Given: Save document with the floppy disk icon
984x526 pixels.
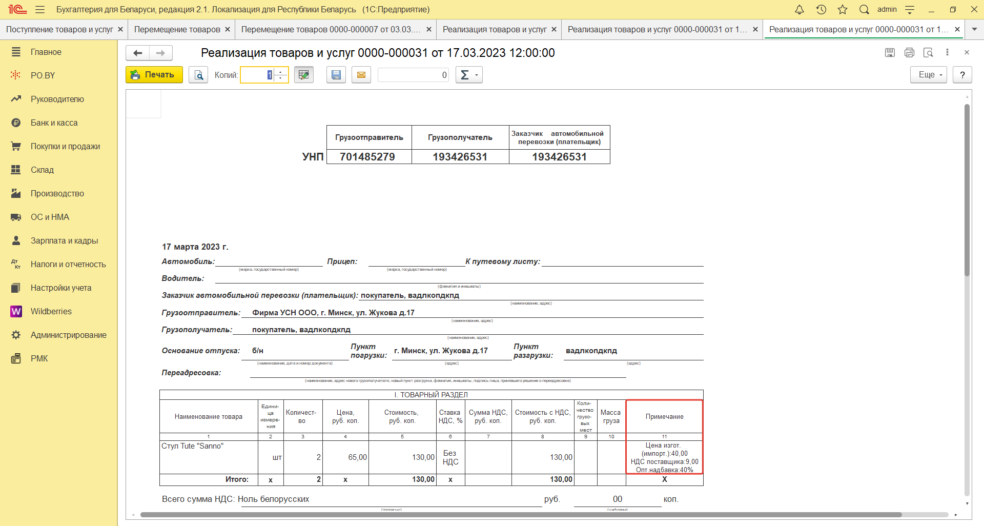Looking at the screenshot, I should click(x=336, y=75).
